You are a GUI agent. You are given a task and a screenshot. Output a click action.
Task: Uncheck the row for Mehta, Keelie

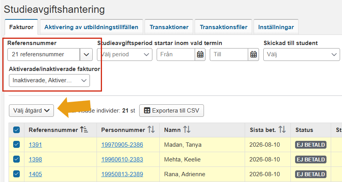point(17,159)
